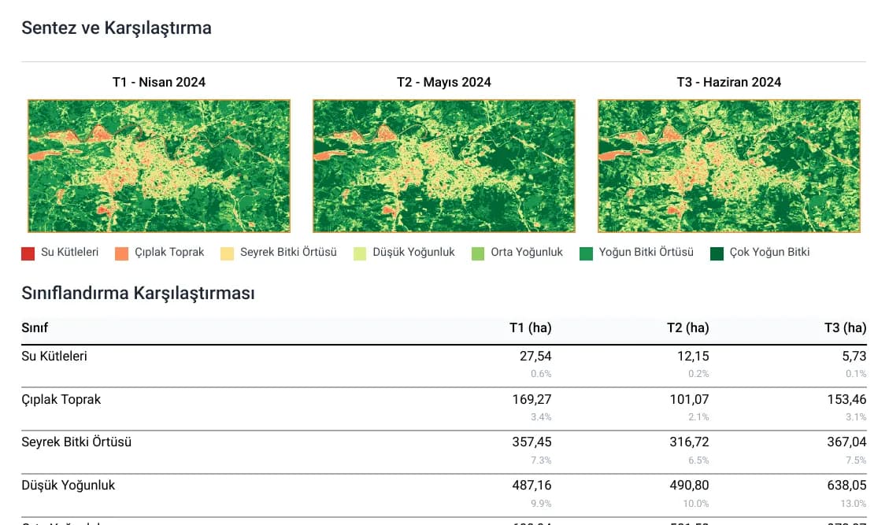The height and width of the screenshot is (525, 889).
Task: Open the T2 Mayıs 2024 map image
Action: pos(444,166)
